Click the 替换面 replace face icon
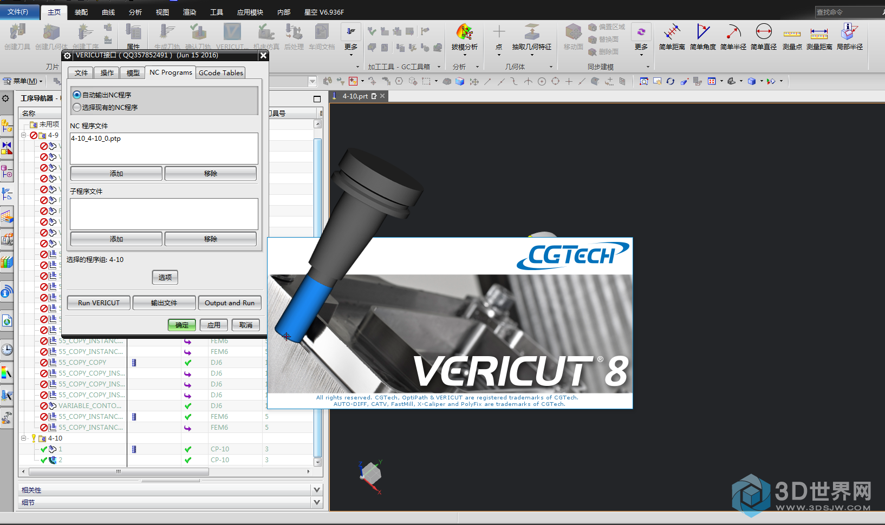The width and height of the screenshot is (885, 525). (x=603, y=39)
